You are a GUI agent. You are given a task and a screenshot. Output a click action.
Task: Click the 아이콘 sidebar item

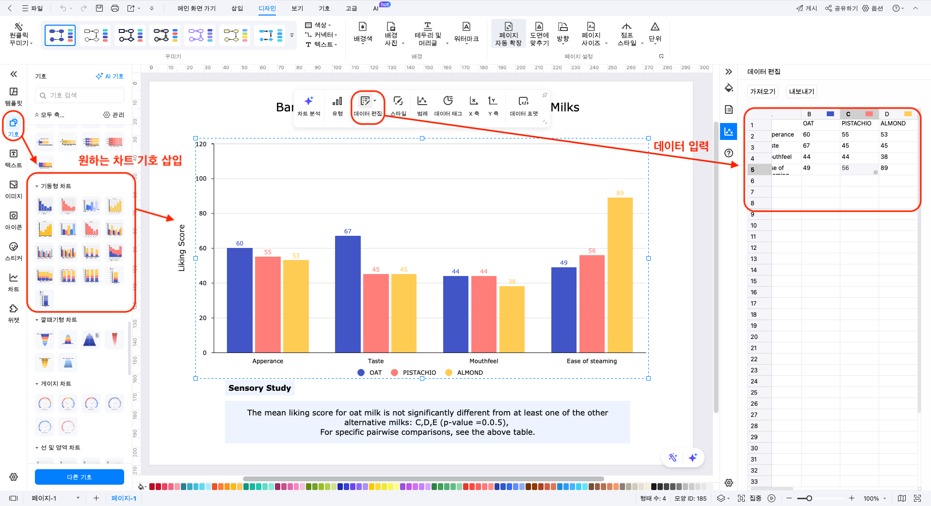click(14, 220)
